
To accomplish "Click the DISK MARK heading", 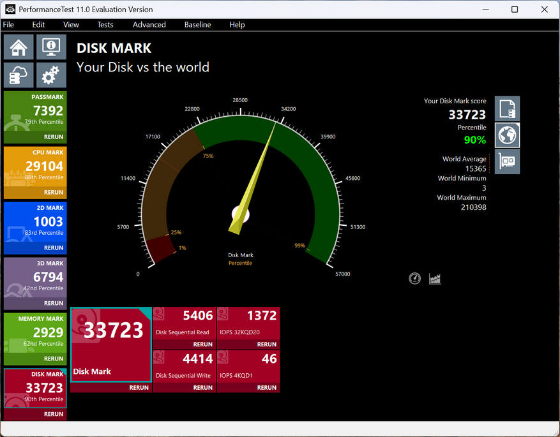I will [114, 48].
